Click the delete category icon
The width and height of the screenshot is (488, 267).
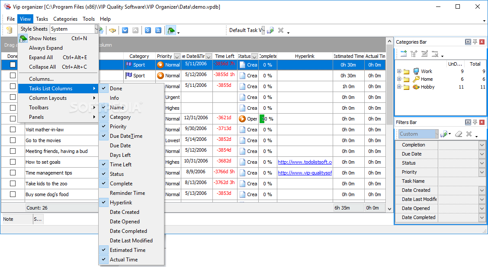tap(435, 54)
